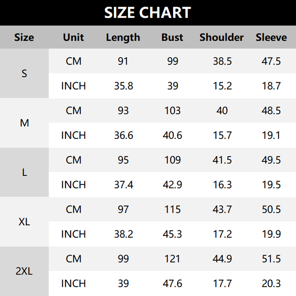Click the 38.5 shoulder value for size S
This screenshot has width=296, height=296.
(222, 61)
